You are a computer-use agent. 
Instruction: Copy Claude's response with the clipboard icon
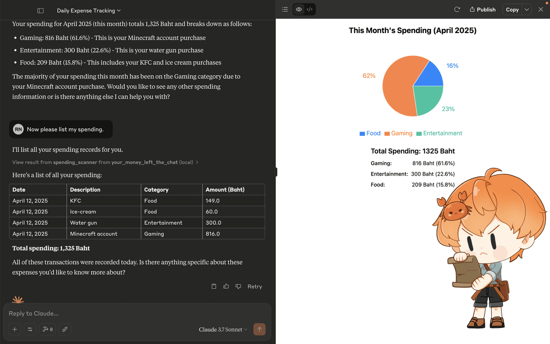click(x=214, y=286)
